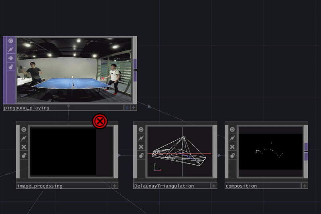The image size is (321, 214).
Task: Lock the composition node
Action: tap(232, 155)
